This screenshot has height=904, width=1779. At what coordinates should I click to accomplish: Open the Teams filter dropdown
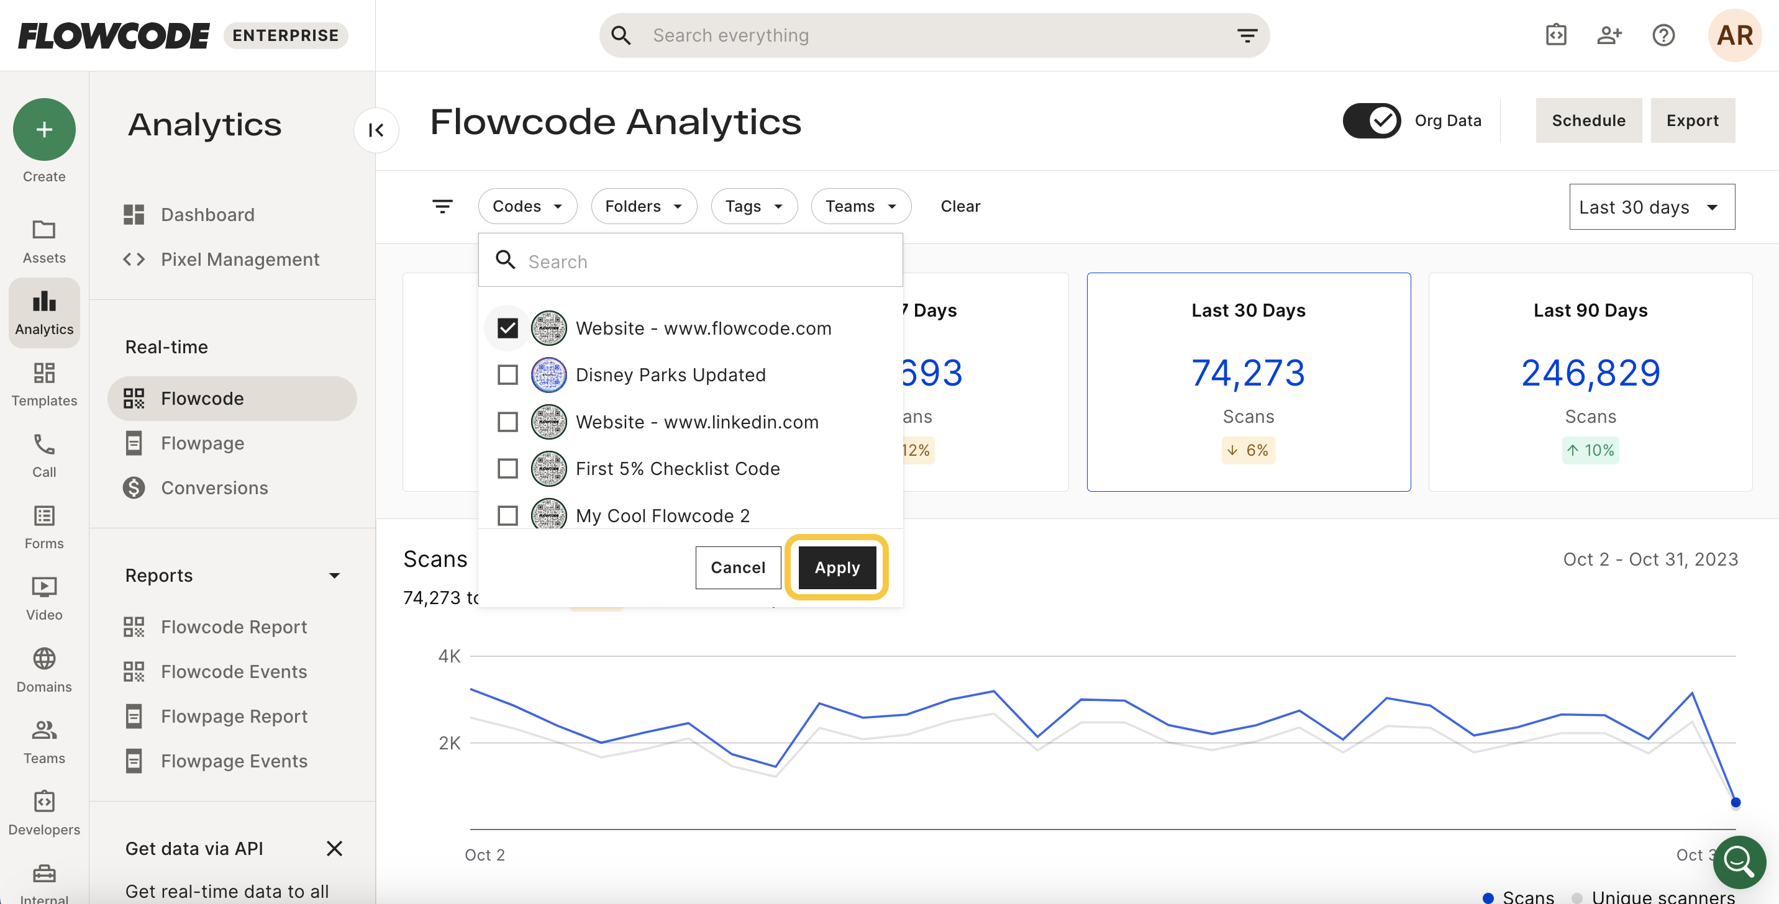[861, 206]
